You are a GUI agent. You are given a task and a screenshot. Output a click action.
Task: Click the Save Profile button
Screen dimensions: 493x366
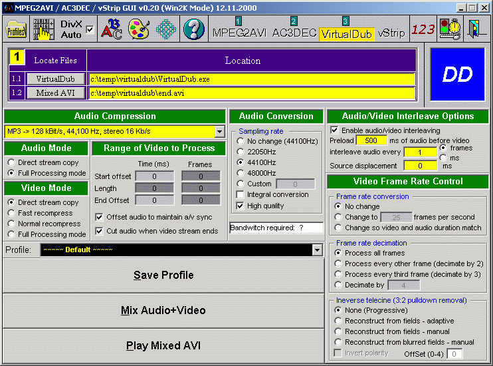click(x=163, y=275)
